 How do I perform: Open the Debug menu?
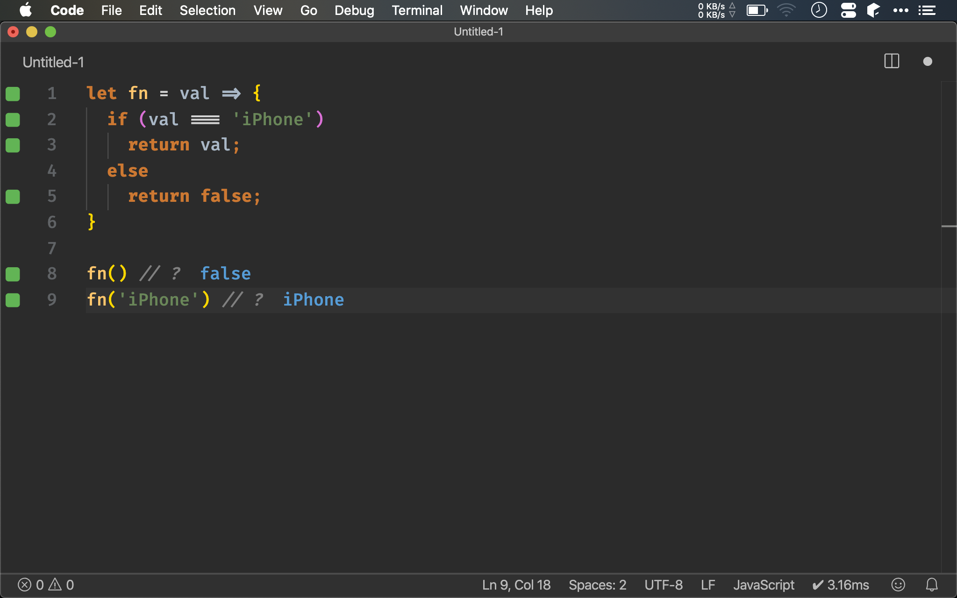pos(354,10)
